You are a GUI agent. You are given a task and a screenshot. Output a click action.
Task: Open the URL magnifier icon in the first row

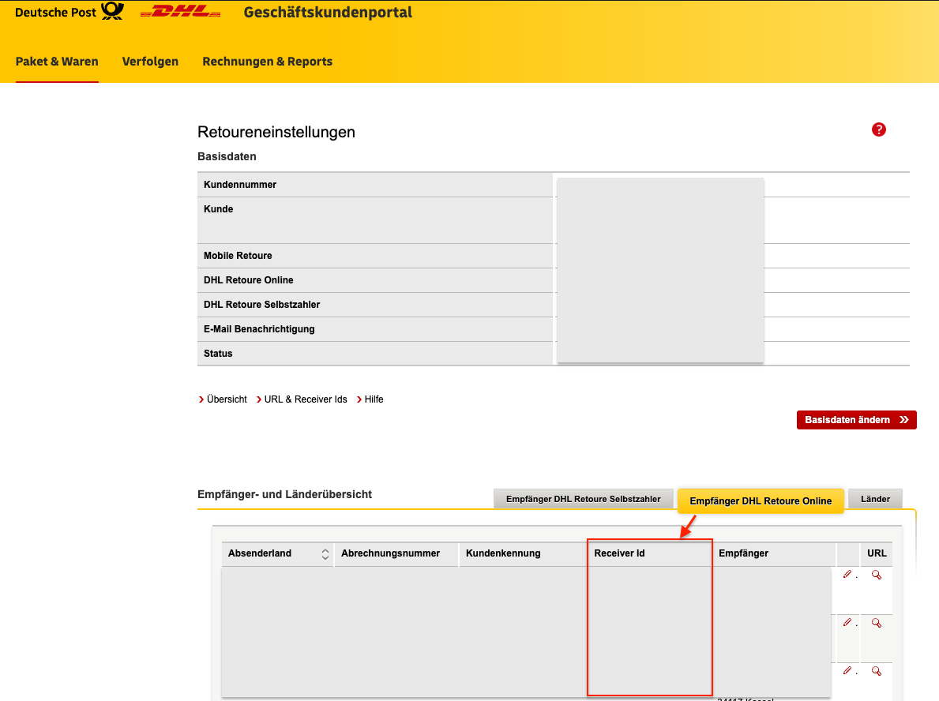click(876, 575)
